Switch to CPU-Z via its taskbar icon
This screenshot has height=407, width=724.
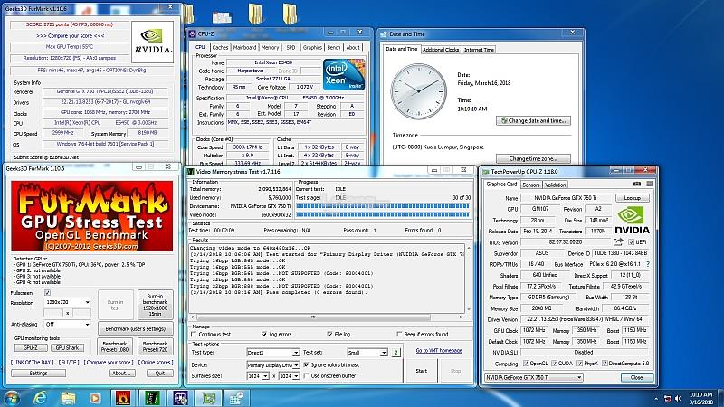(180, 398)
